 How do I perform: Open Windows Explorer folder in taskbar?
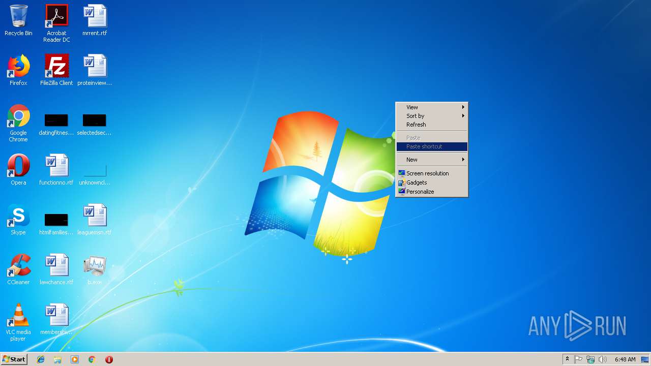57,359
